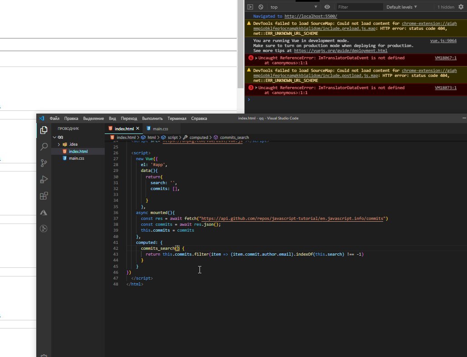The image size is (467, 357).
Task: Open the vue.js:9064 source link
Action: [x=443, y=41]
